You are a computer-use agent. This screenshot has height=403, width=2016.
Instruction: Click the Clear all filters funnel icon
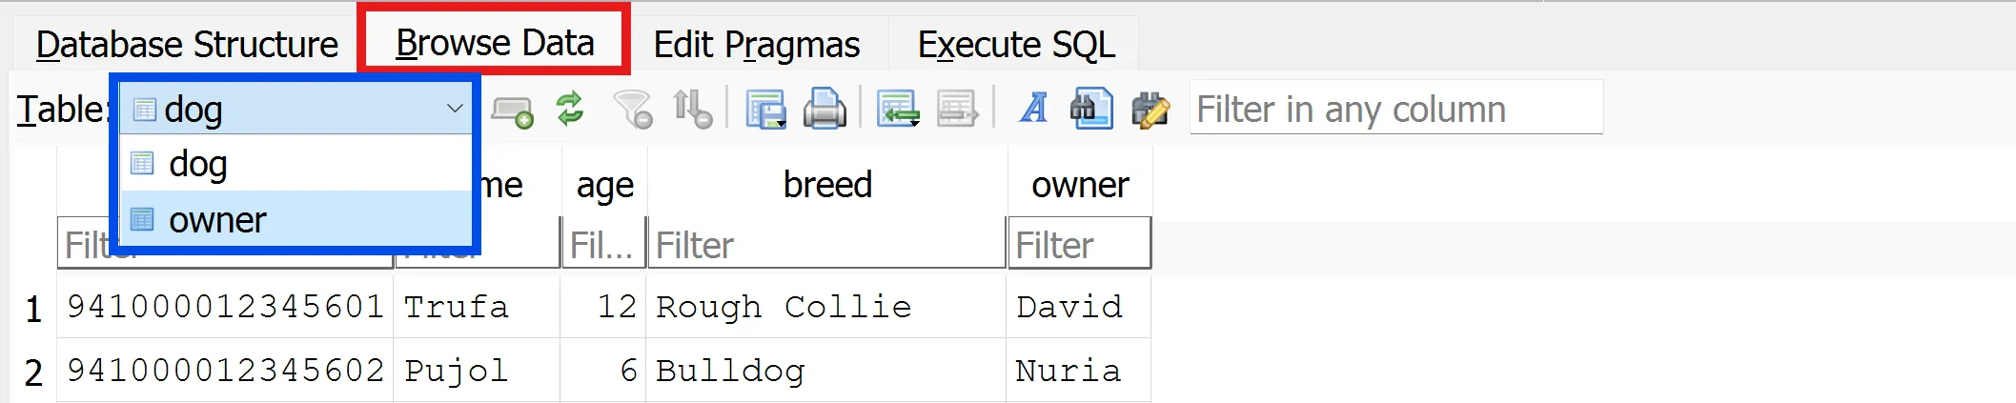click(x=632, y=109)
